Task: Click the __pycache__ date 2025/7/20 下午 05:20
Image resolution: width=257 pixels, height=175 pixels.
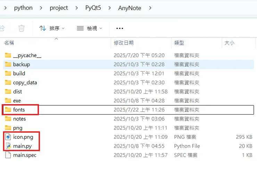Action: [x=139, y=56]
